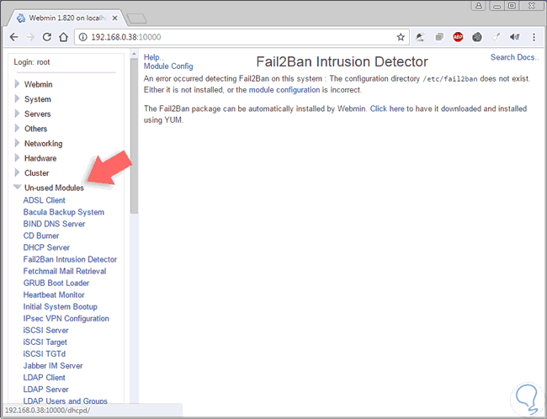Screen dimensions: 547x419
Task: Reload the Webmin page
Action: tap(47, 37)
